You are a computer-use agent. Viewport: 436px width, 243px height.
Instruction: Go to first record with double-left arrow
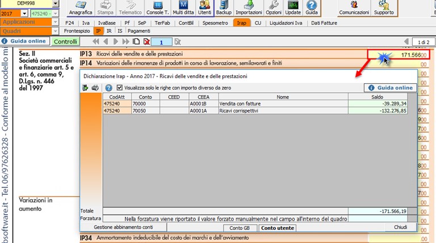point(95,41)
